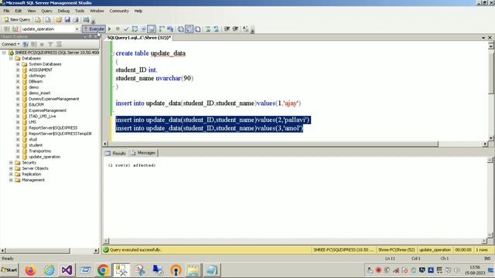
Task: Click the '(1 row(s) affected)' message text
Action: tap(131, 165)
